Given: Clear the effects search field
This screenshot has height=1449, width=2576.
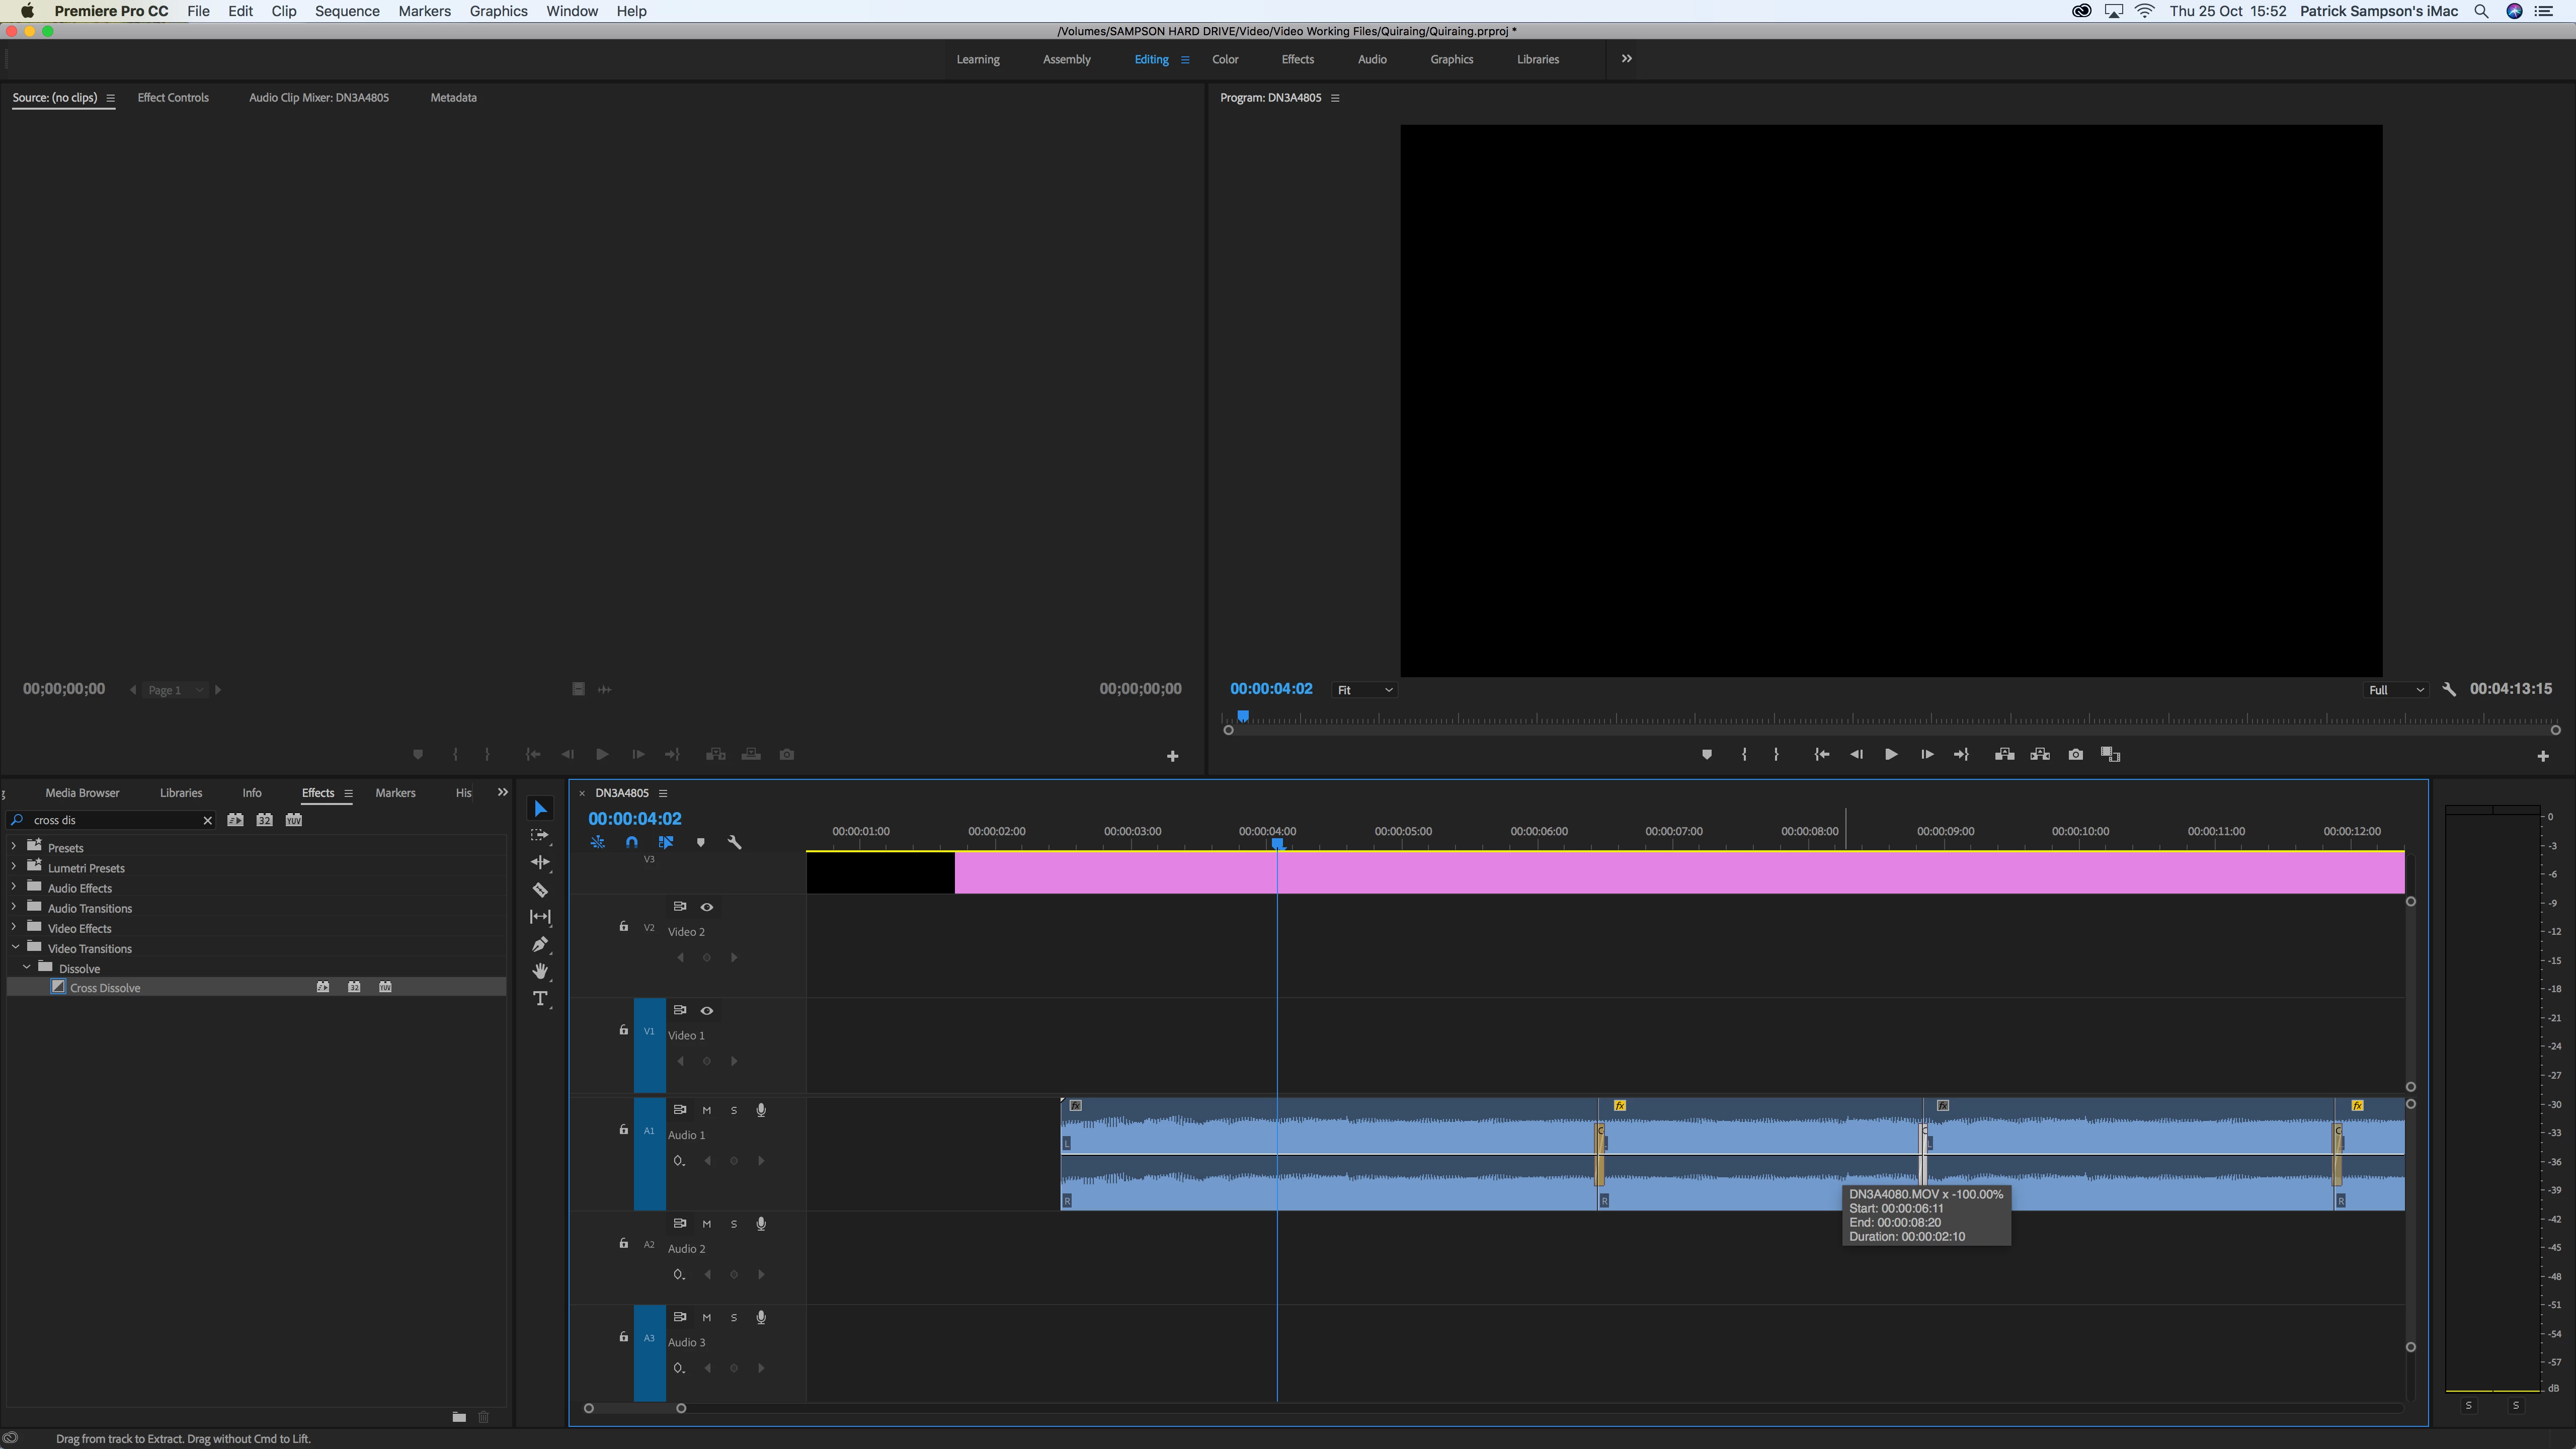Looking at the screenshot, I should pyautogui.click(x=207, y=820).
